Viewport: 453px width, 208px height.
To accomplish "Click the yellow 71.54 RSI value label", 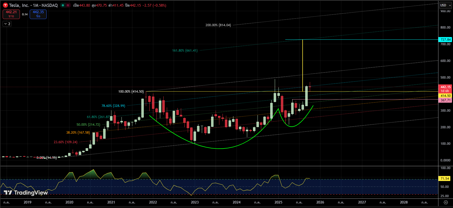I will pyautogui.click(x=445, y=179).
